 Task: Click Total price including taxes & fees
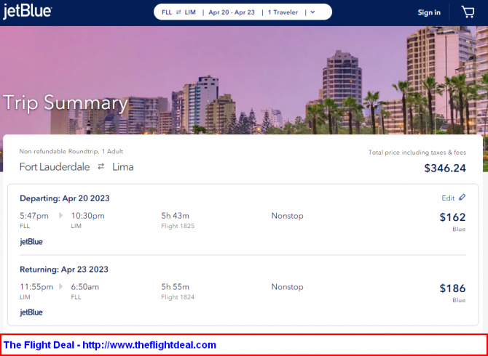[x=417, y=153]
